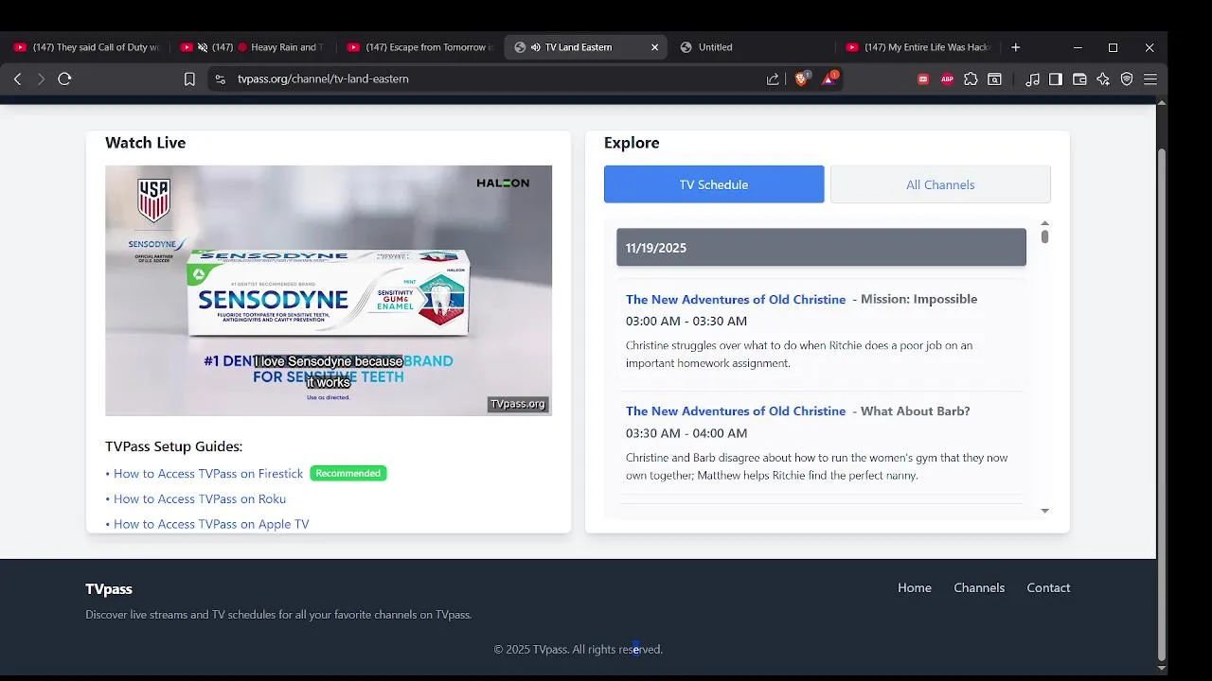1212x681 pixels.
Task: Open Channels link in footer
Action: [979, 588]
